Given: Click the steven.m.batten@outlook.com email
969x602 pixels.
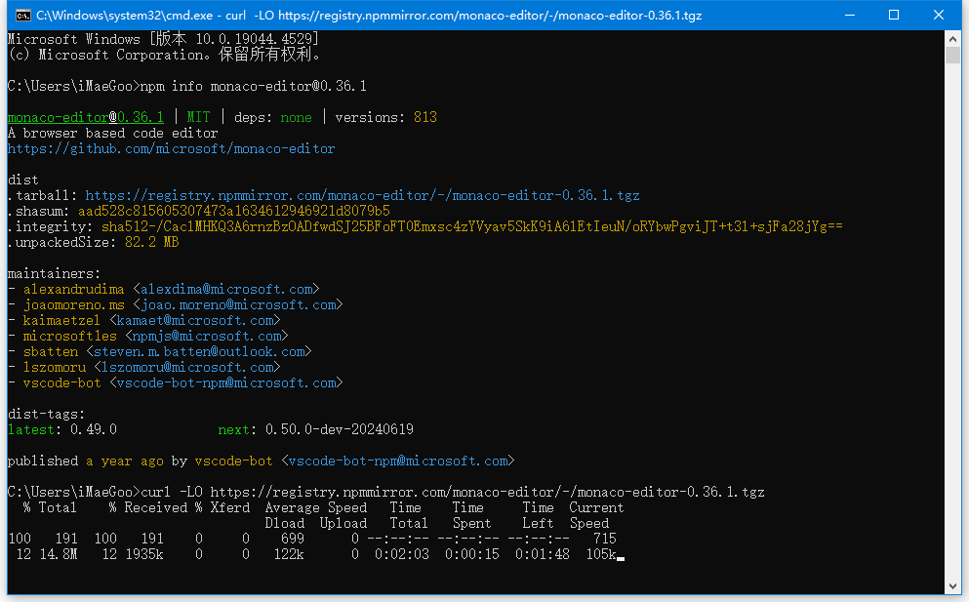Looking at the screenshot, I should tap(199, 351).
